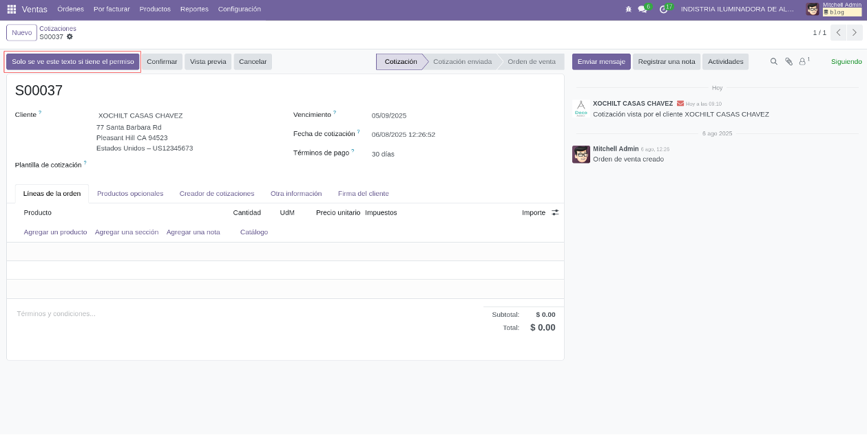Click 'Orden de venta creado' chatter message

click(628, 159)
